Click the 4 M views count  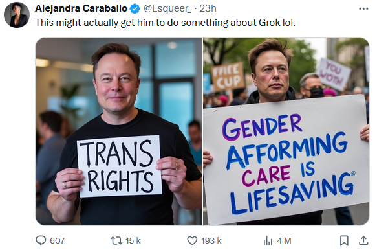[x=284, y=240]
